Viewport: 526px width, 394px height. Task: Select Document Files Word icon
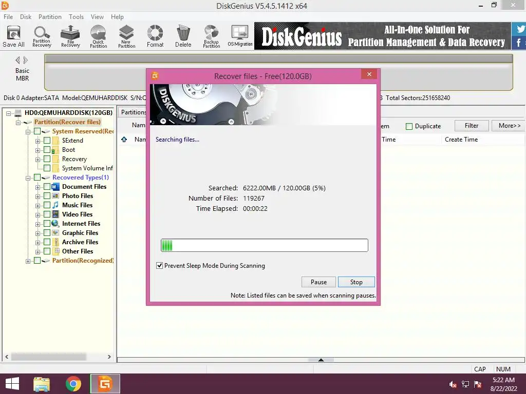(55, 187)
